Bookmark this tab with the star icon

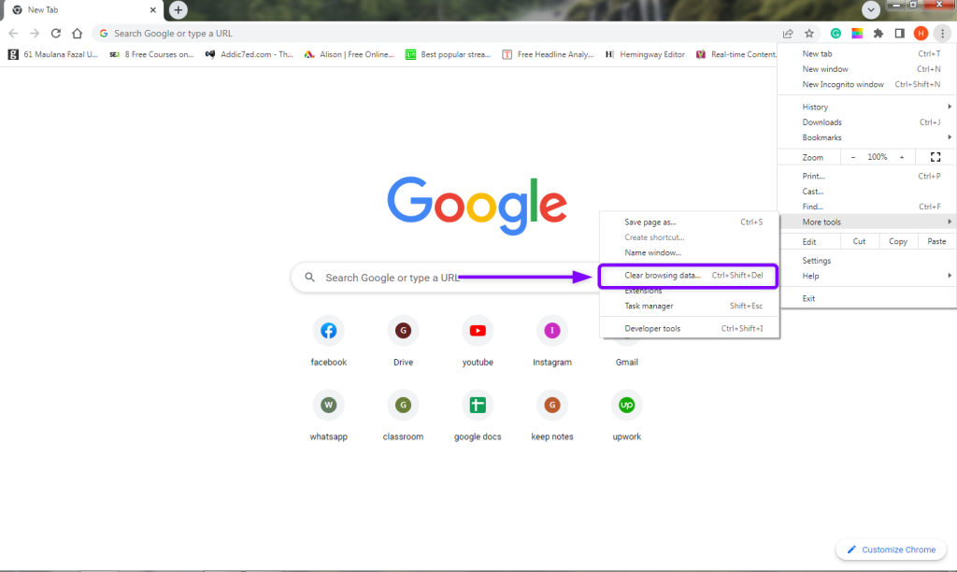click(809, 34)
